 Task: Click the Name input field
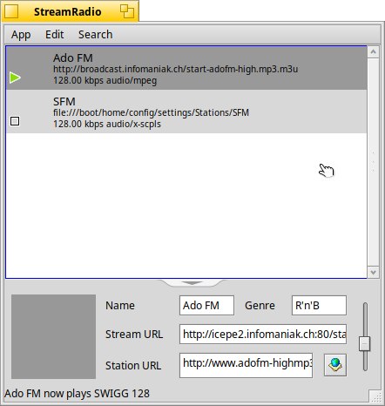pos(206,305)
